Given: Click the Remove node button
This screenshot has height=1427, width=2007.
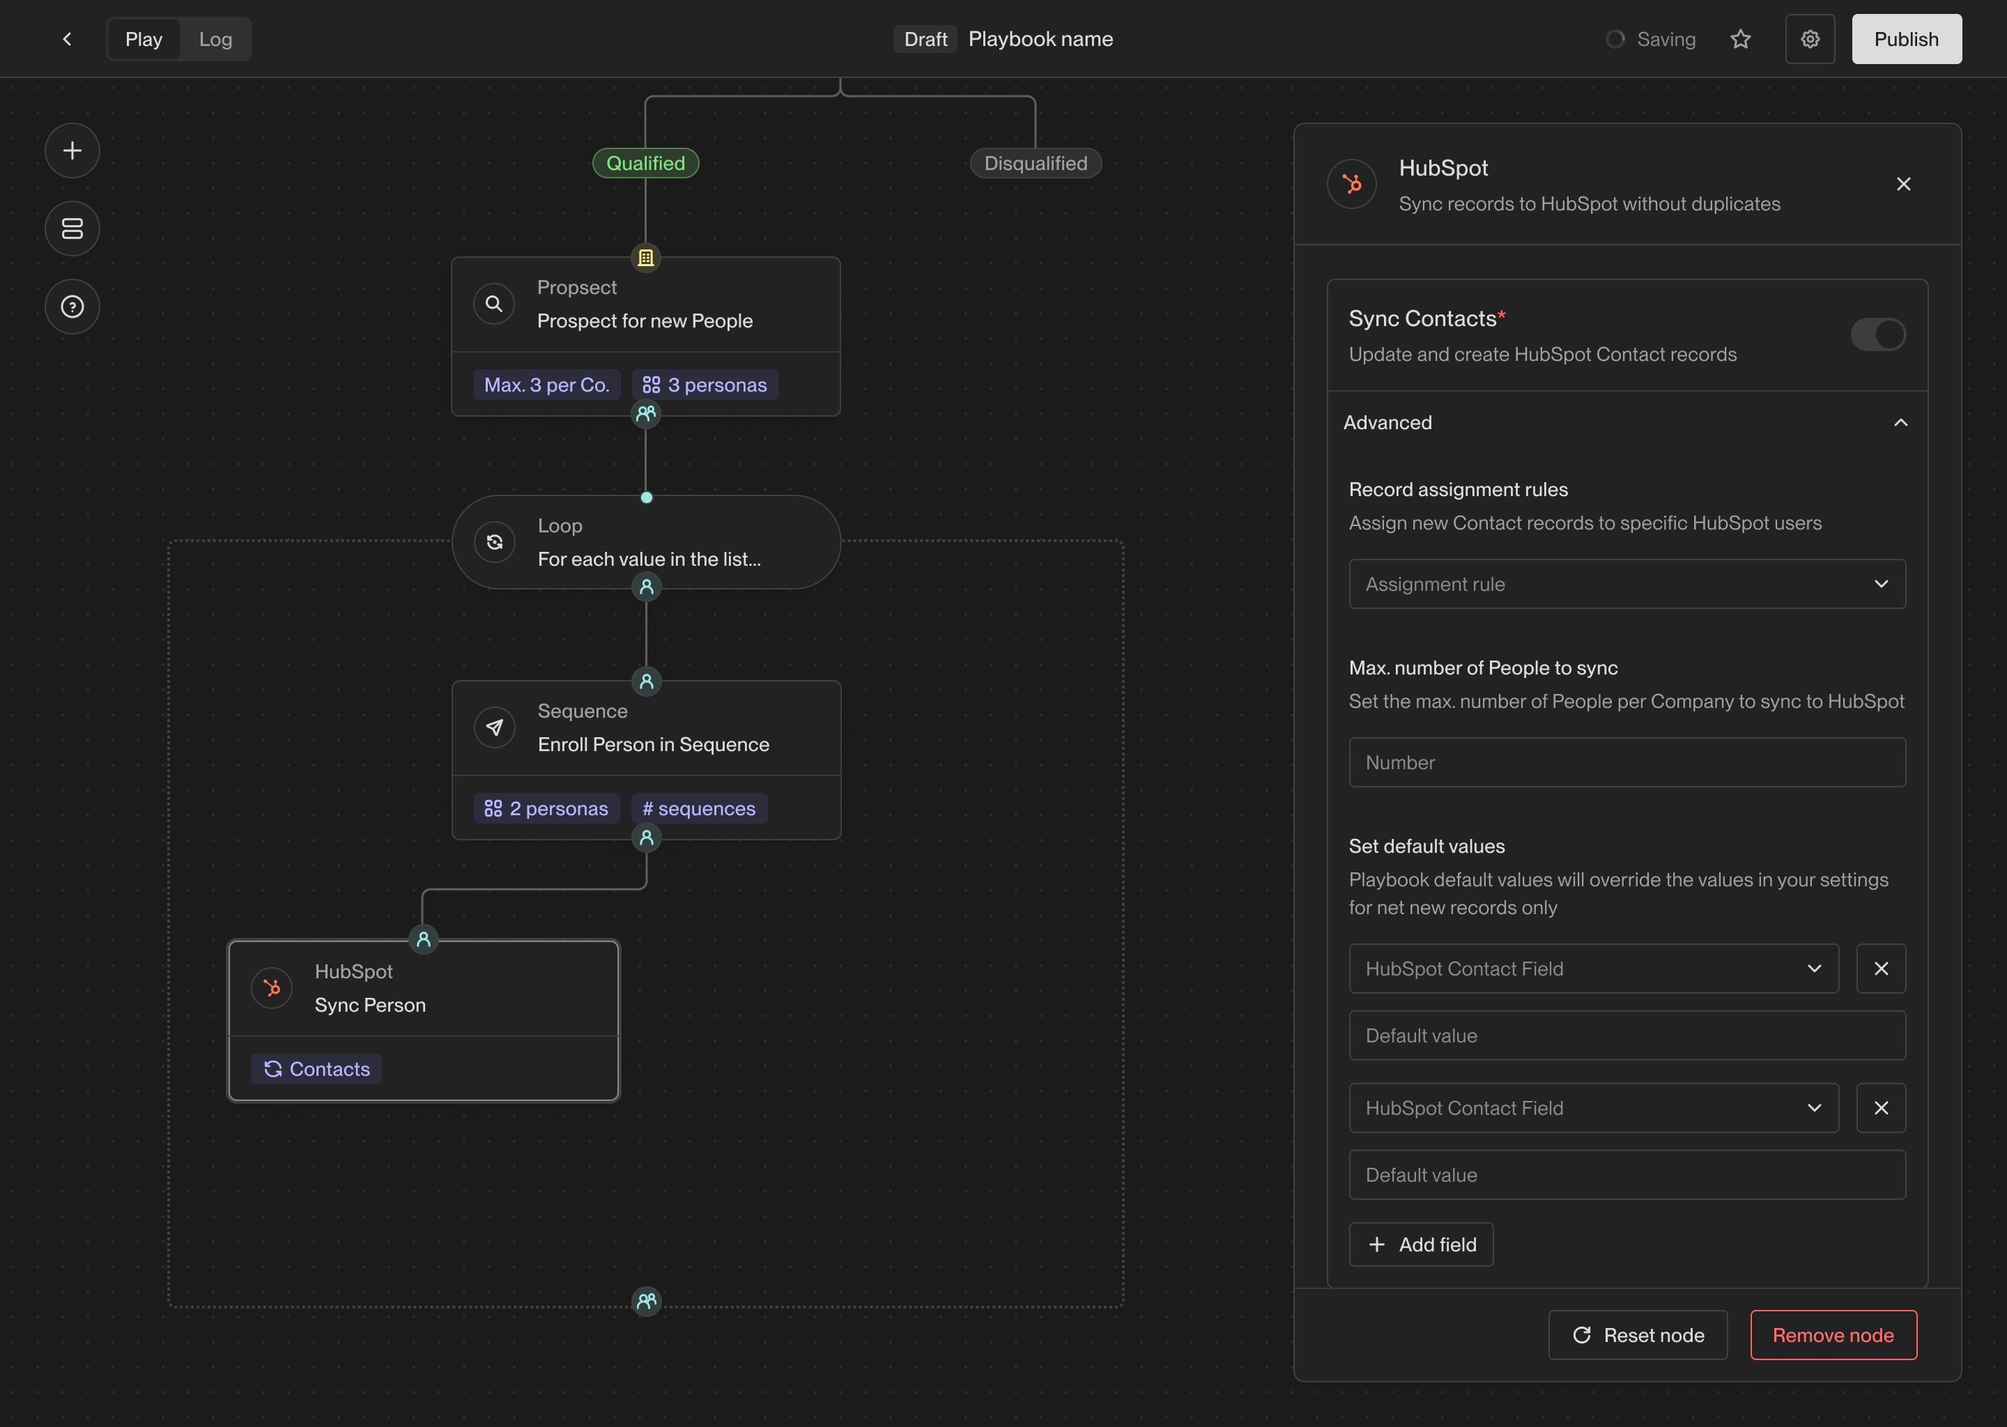Looking at the screenshot, I should pos(1833,1335).
